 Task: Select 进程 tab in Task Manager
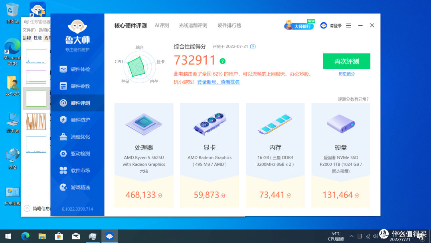[x=27, y=38]
